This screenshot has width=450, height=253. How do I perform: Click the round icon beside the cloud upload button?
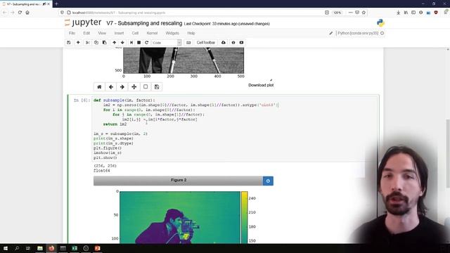coord(233,42)
